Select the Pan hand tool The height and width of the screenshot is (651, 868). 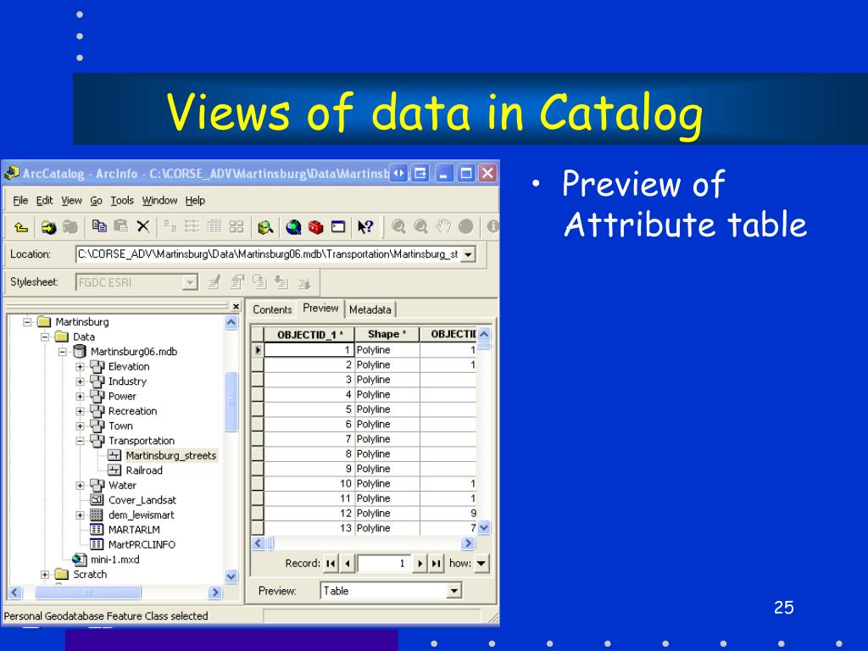click(443, 226)
